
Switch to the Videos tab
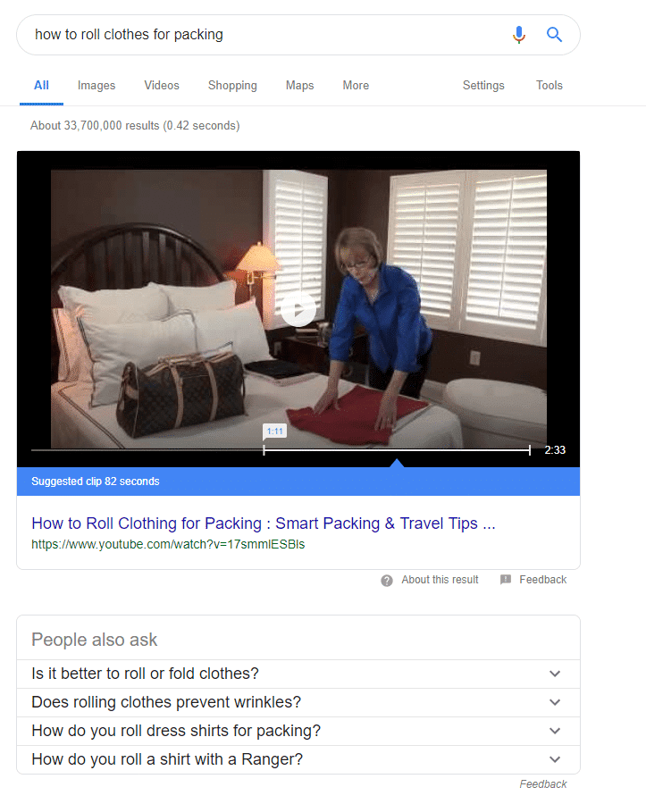162,85
